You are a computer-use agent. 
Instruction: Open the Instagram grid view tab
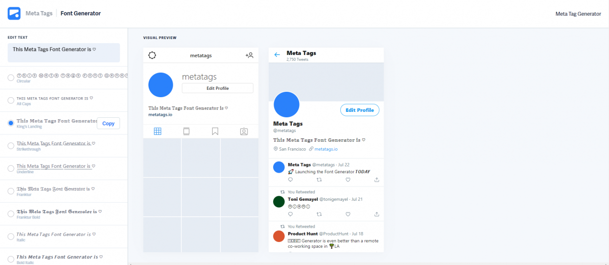pyautogui.click(x=158, y=131)
